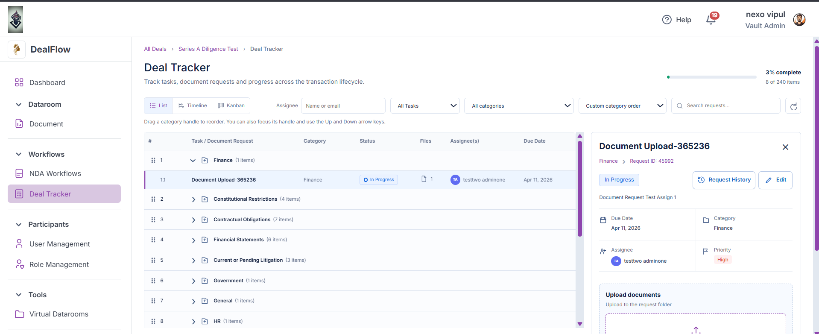Click the file icon in row 1.1
The width and height of the screenshot is (819, 334).
click(x=424, y=179)
